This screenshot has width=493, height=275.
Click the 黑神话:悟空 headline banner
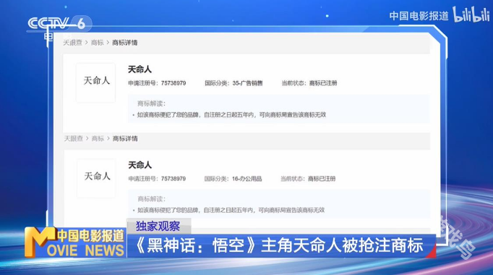280,246
